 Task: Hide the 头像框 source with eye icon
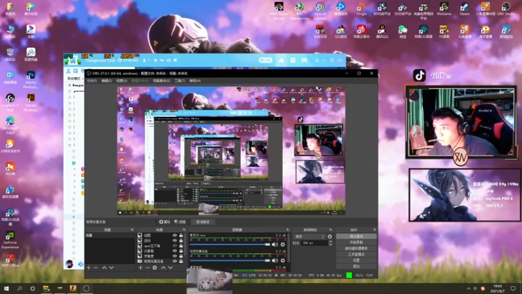click(175, 251)
